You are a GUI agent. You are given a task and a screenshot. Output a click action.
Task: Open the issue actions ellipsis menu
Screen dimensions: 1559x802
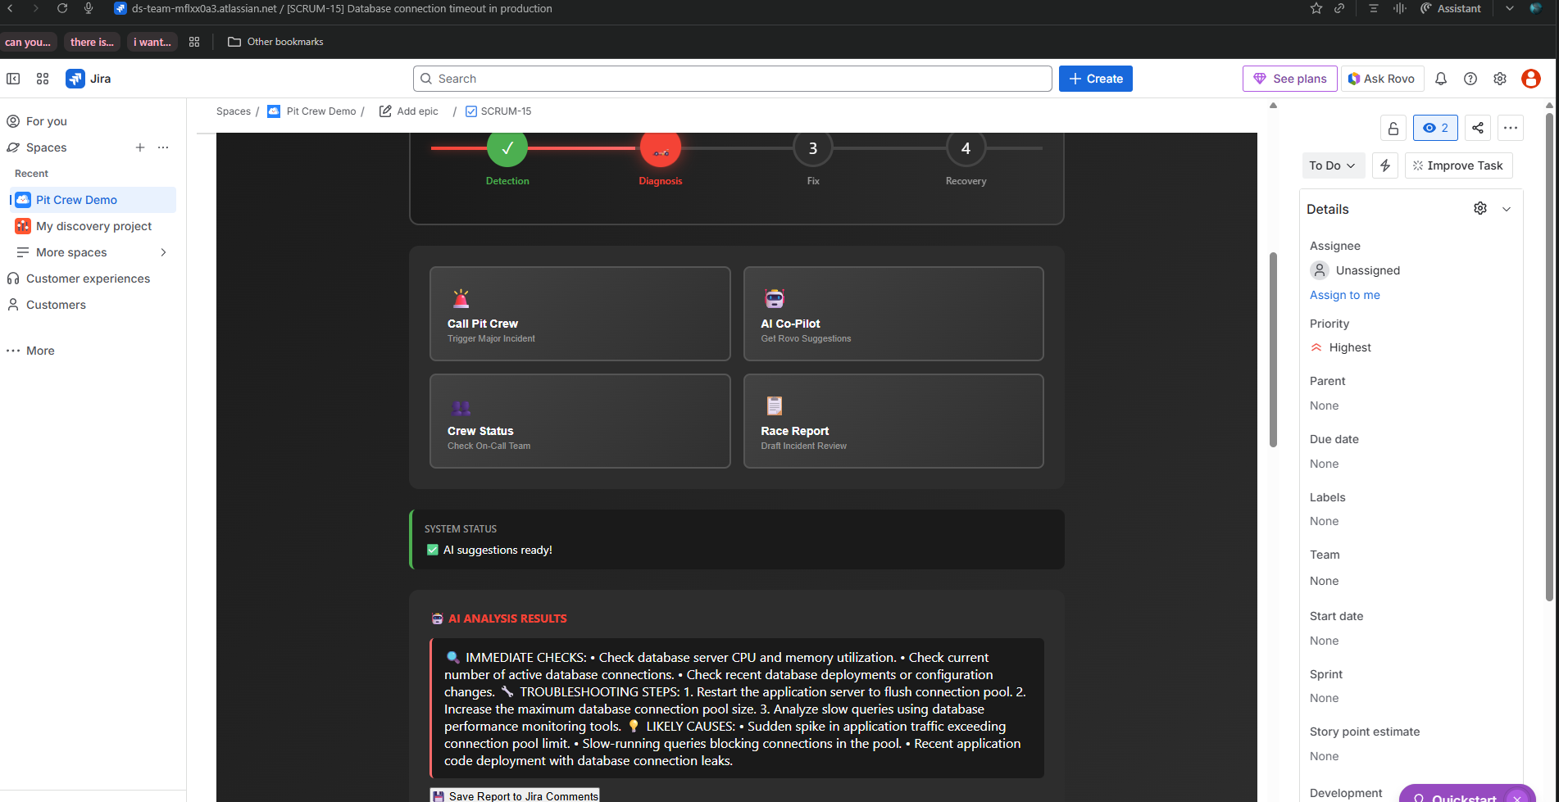(1511, 128)
